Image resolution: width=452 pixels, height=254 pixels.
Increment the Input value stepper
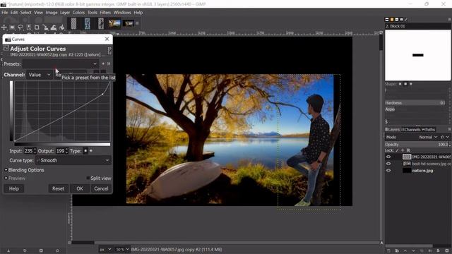(x=35, y=149)
